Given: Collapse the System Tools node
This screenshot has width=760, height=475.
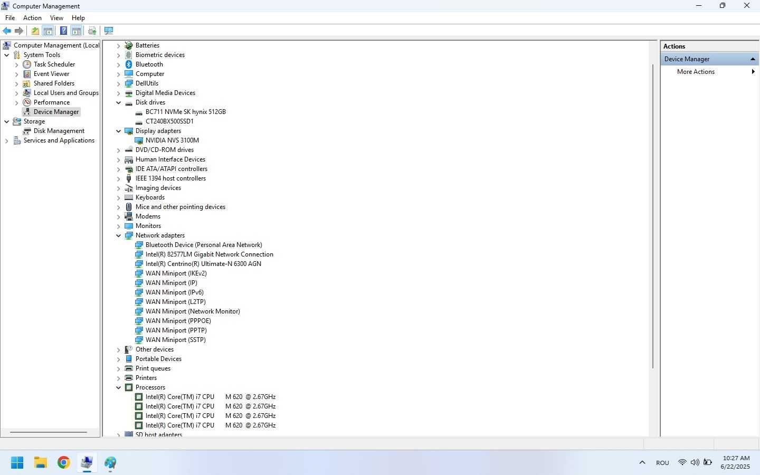Looking at the screenshot, I should click(6, 55).
